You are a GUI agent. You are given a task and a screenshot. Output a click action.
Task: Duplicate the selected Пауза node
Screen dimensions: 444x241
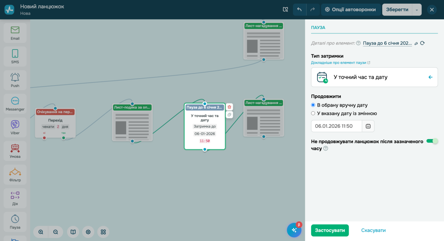coord(229,115)
